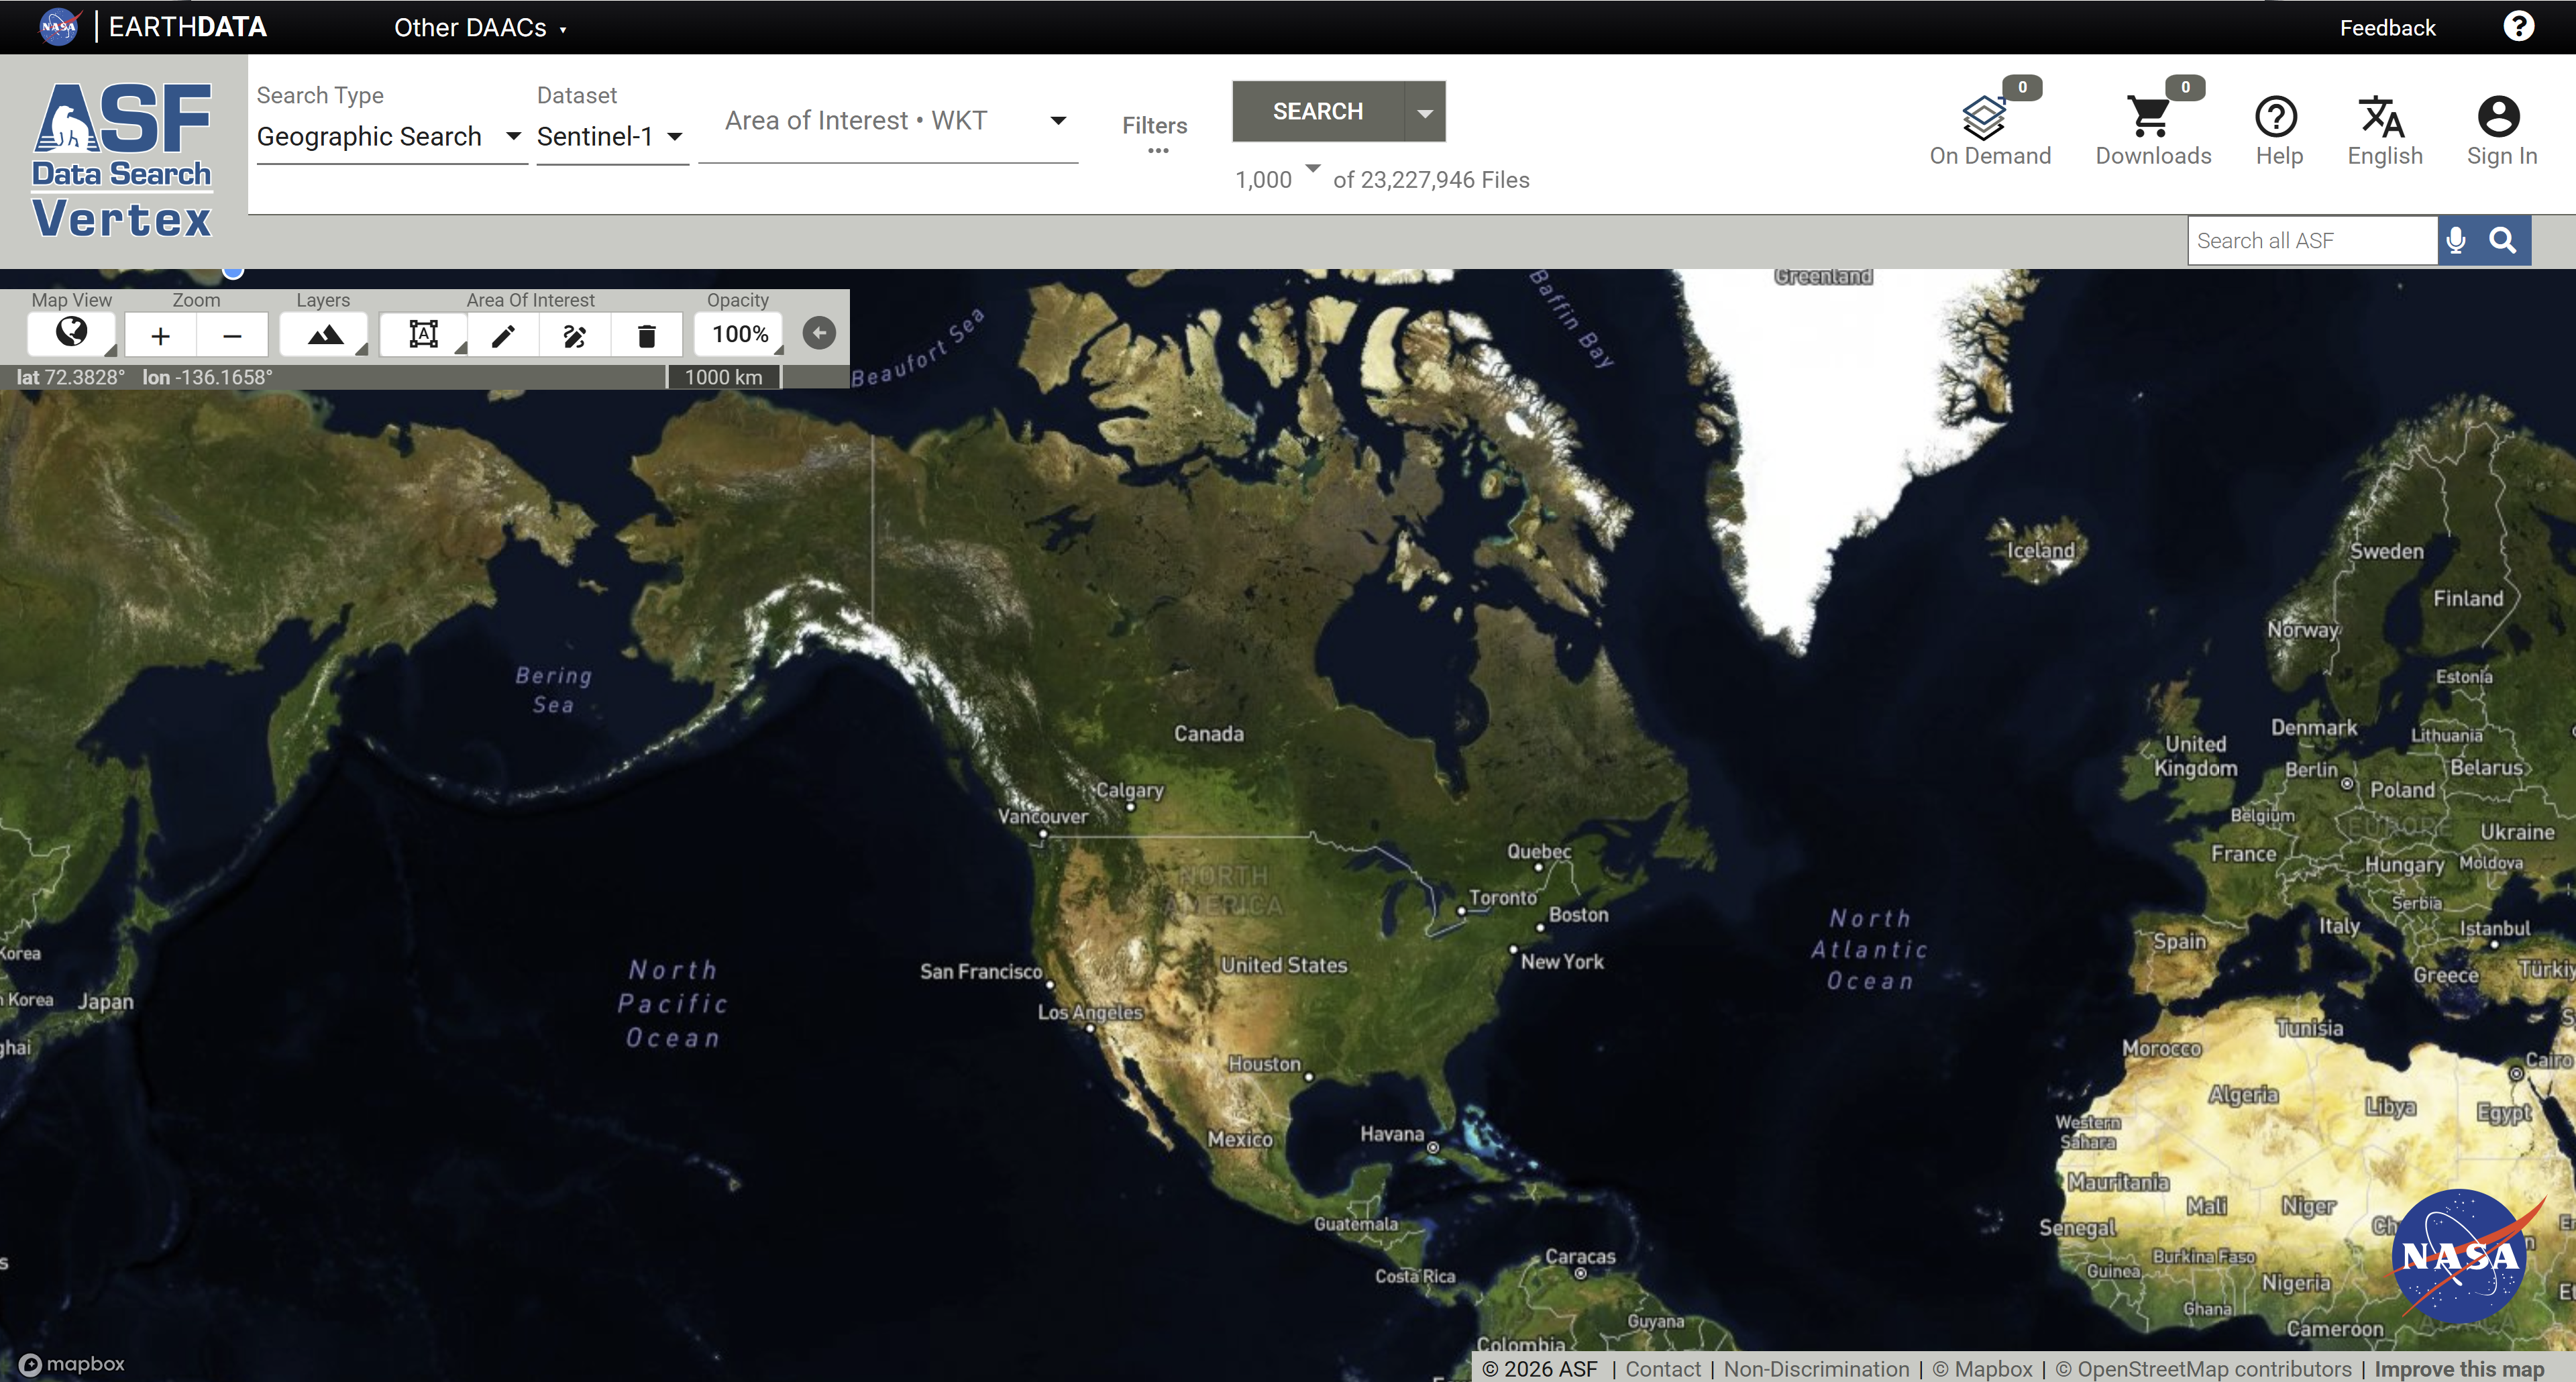Viewport: 2576px width, 1382px height.
Task: Open the Layers mountain icon menu
Action: (324, 335)
